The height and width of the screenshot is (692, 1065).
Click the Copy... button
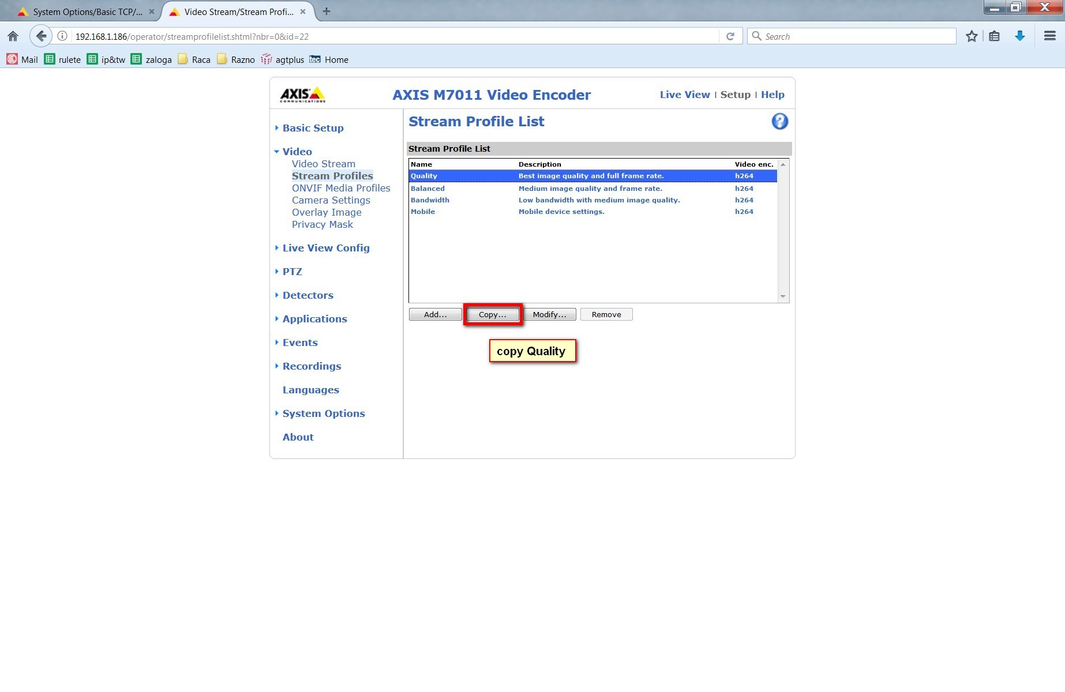coord(493,314)
